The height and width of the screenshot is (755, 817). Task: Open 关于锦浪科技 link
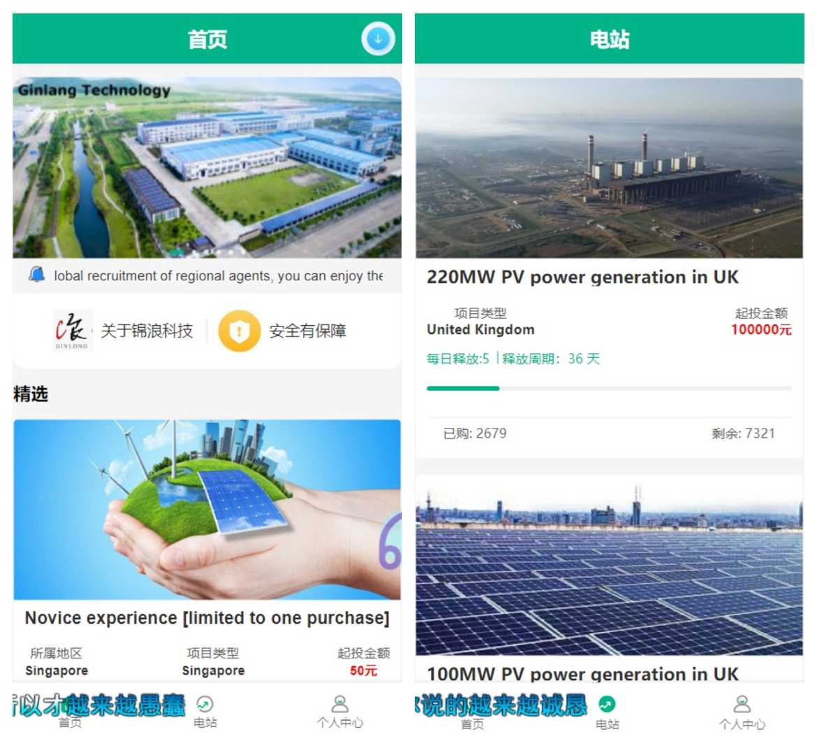pos(147,331)
